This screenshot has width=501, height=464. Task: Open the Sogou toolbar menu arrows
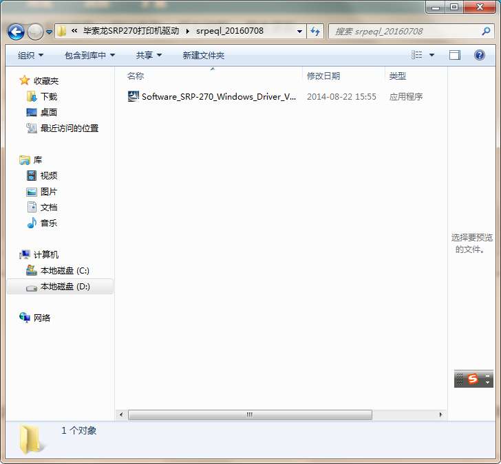(x=487, y=379)
